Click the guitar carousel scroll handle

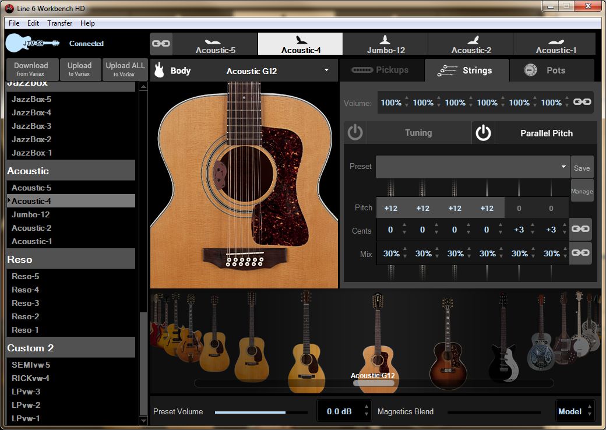click(x=374, y=383)
